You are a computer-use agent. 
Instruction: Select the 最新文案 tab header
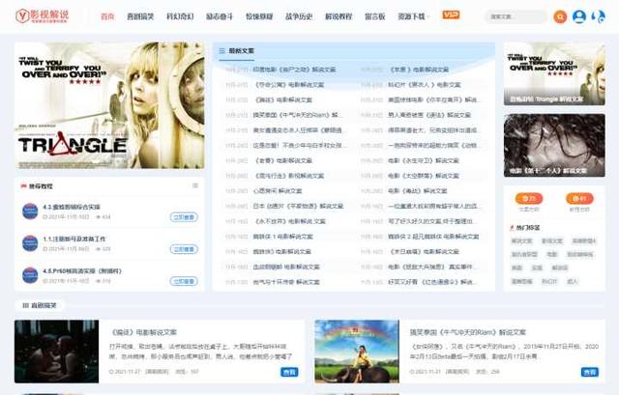(x=237, y=51)
